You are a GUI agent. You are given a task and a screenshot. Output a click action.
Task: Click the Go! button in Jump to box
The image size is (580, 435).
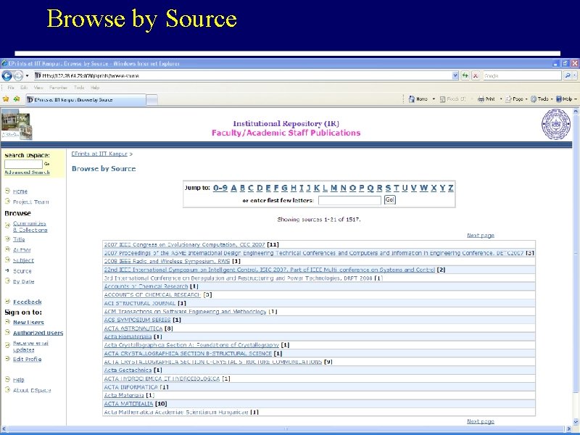[390, 200]
